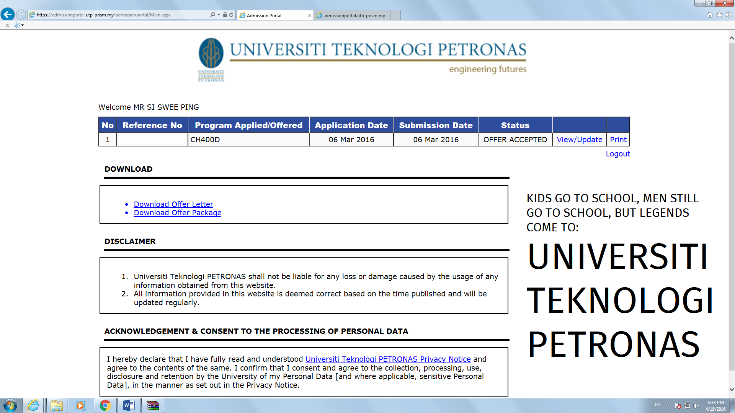This screenshot has height=413, width=735.
Task: Click the Print link in table
Action: click(x=618, y=140)
